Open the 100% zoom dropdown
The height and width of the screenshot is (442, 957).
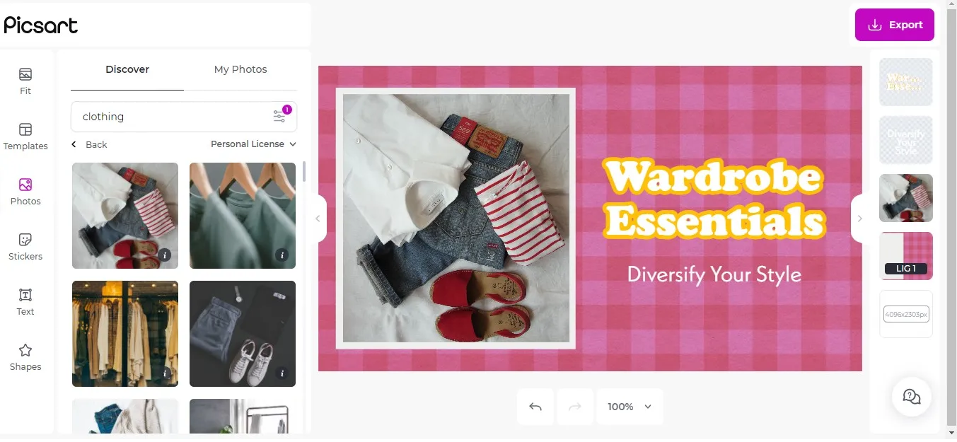coord(630,407)
